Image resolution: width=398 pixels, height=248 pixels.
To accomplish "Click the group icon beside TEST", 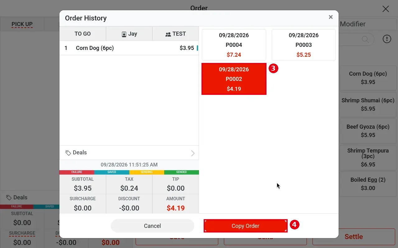I will pos(168,34).
